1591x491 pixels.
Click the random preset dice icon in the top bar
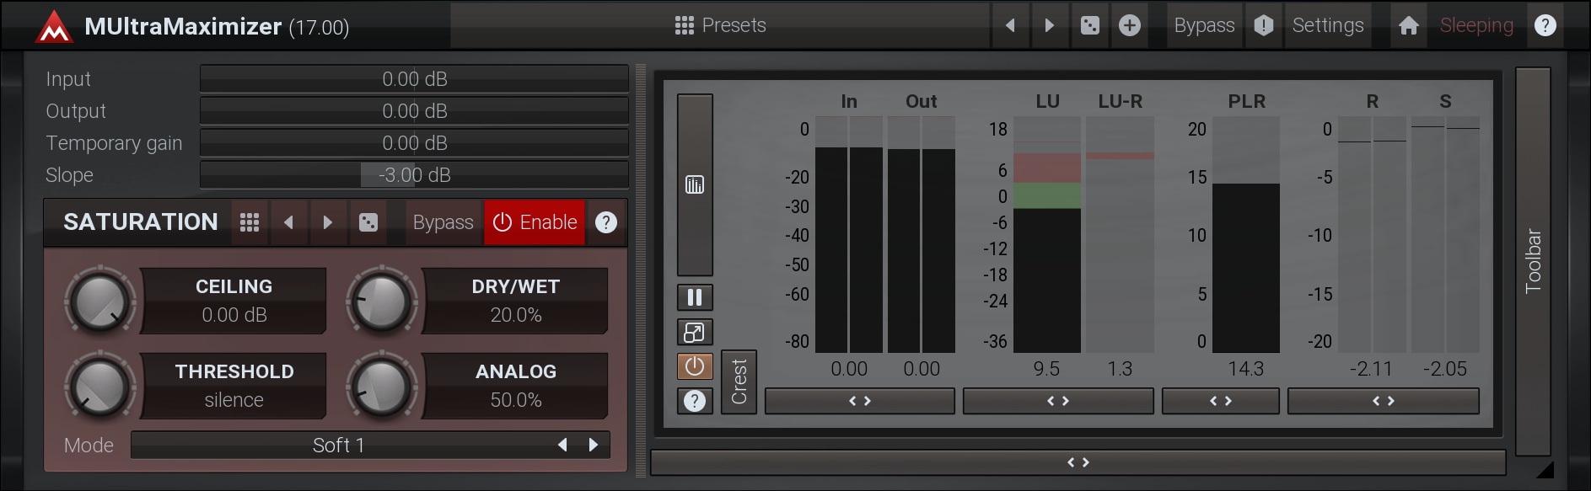1089,25
